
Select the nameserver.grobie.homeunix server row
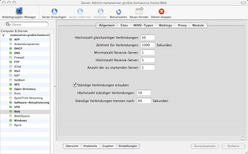[x=25, y=35]
